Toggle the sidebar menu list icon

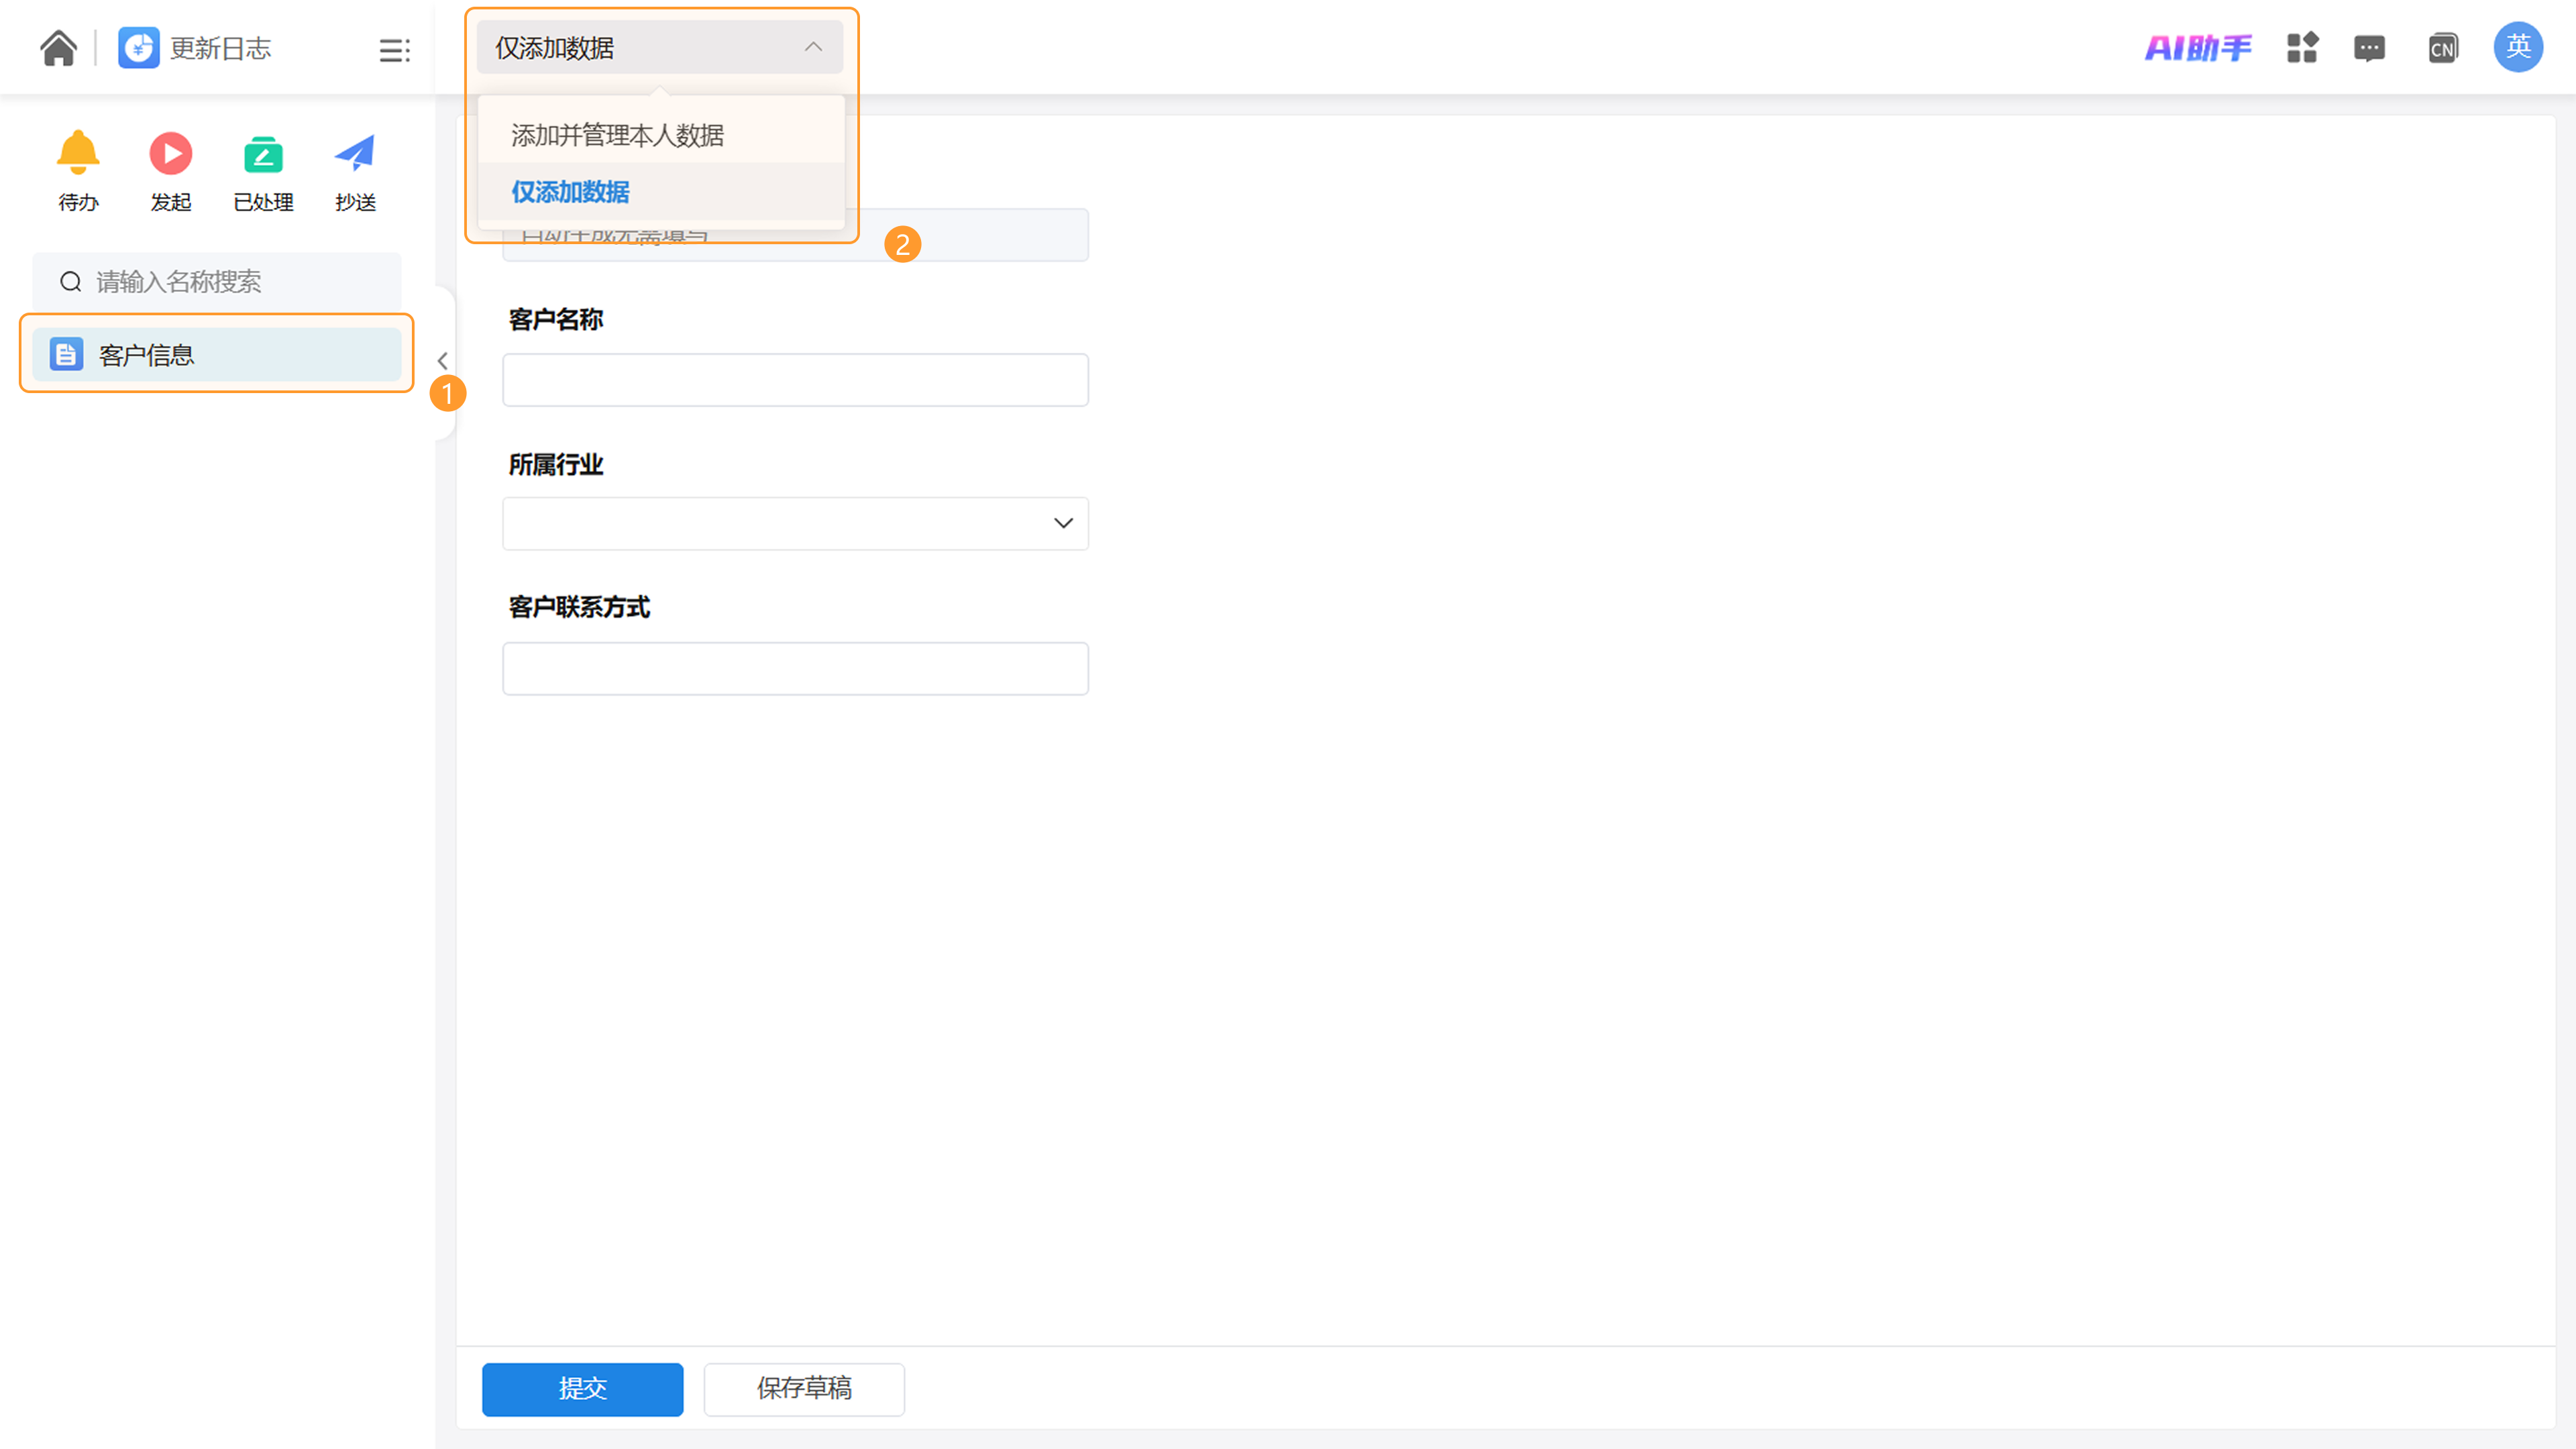[x=394, y=50]
